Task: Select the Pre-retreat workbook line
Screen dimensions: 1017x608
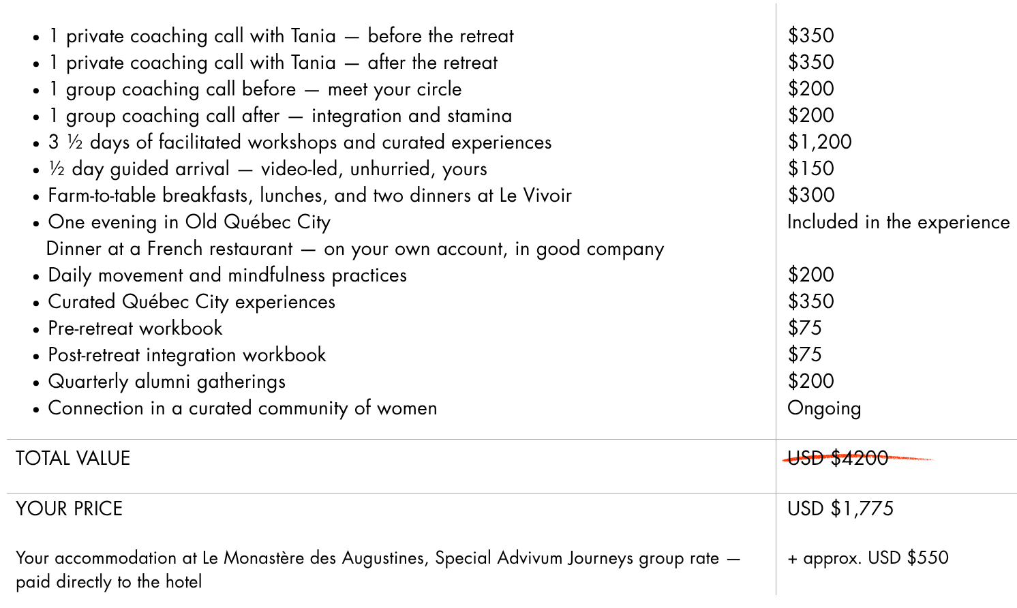Action: (135, 329)
